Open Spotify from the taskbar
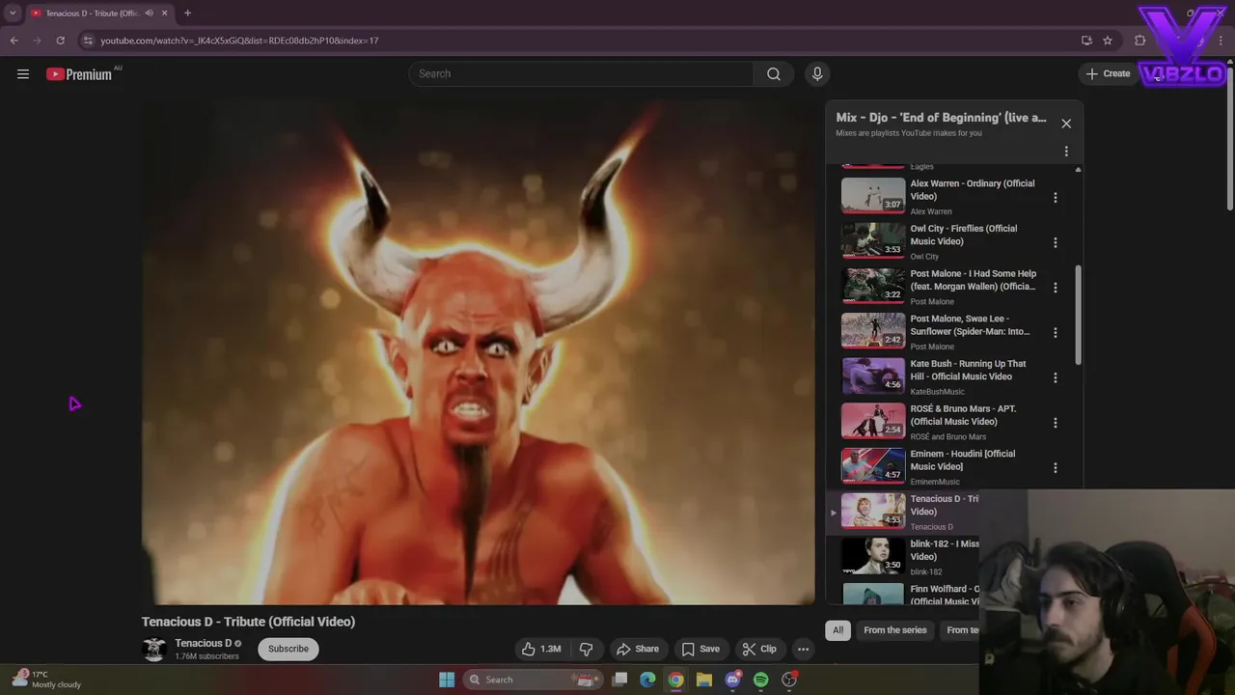 760,680
